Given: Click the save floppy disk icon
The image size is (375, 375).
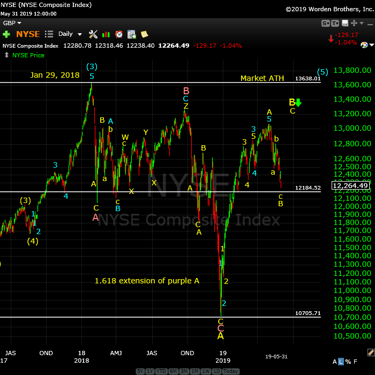Looking at the screenshot, I should [345, 23].
